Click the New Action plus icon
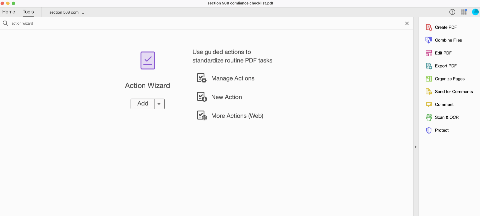480x216 pixels. pos(202,96)
